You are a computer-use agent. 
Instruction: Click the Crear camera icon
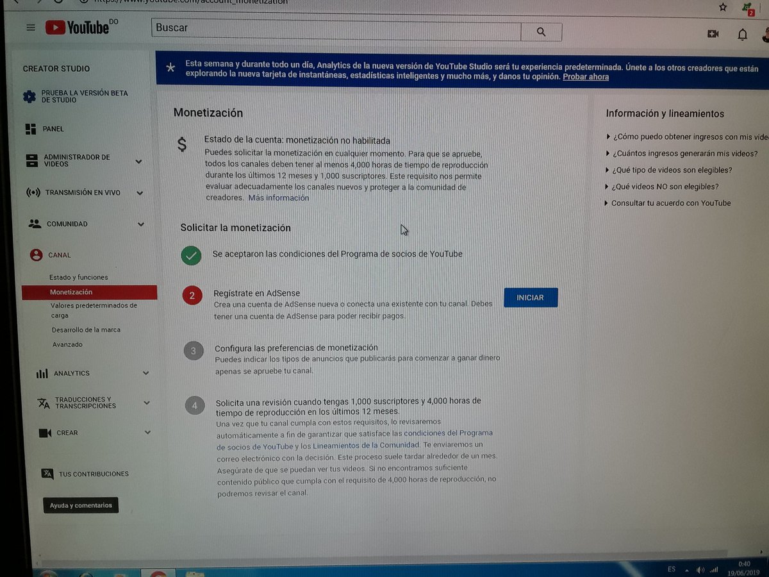(45, 433)
